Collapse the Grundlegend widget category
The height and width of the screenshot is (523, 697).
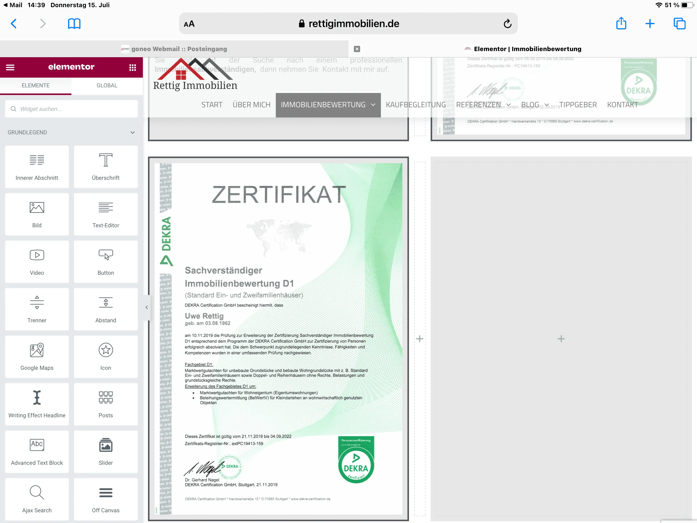click(x=133, y=133)
